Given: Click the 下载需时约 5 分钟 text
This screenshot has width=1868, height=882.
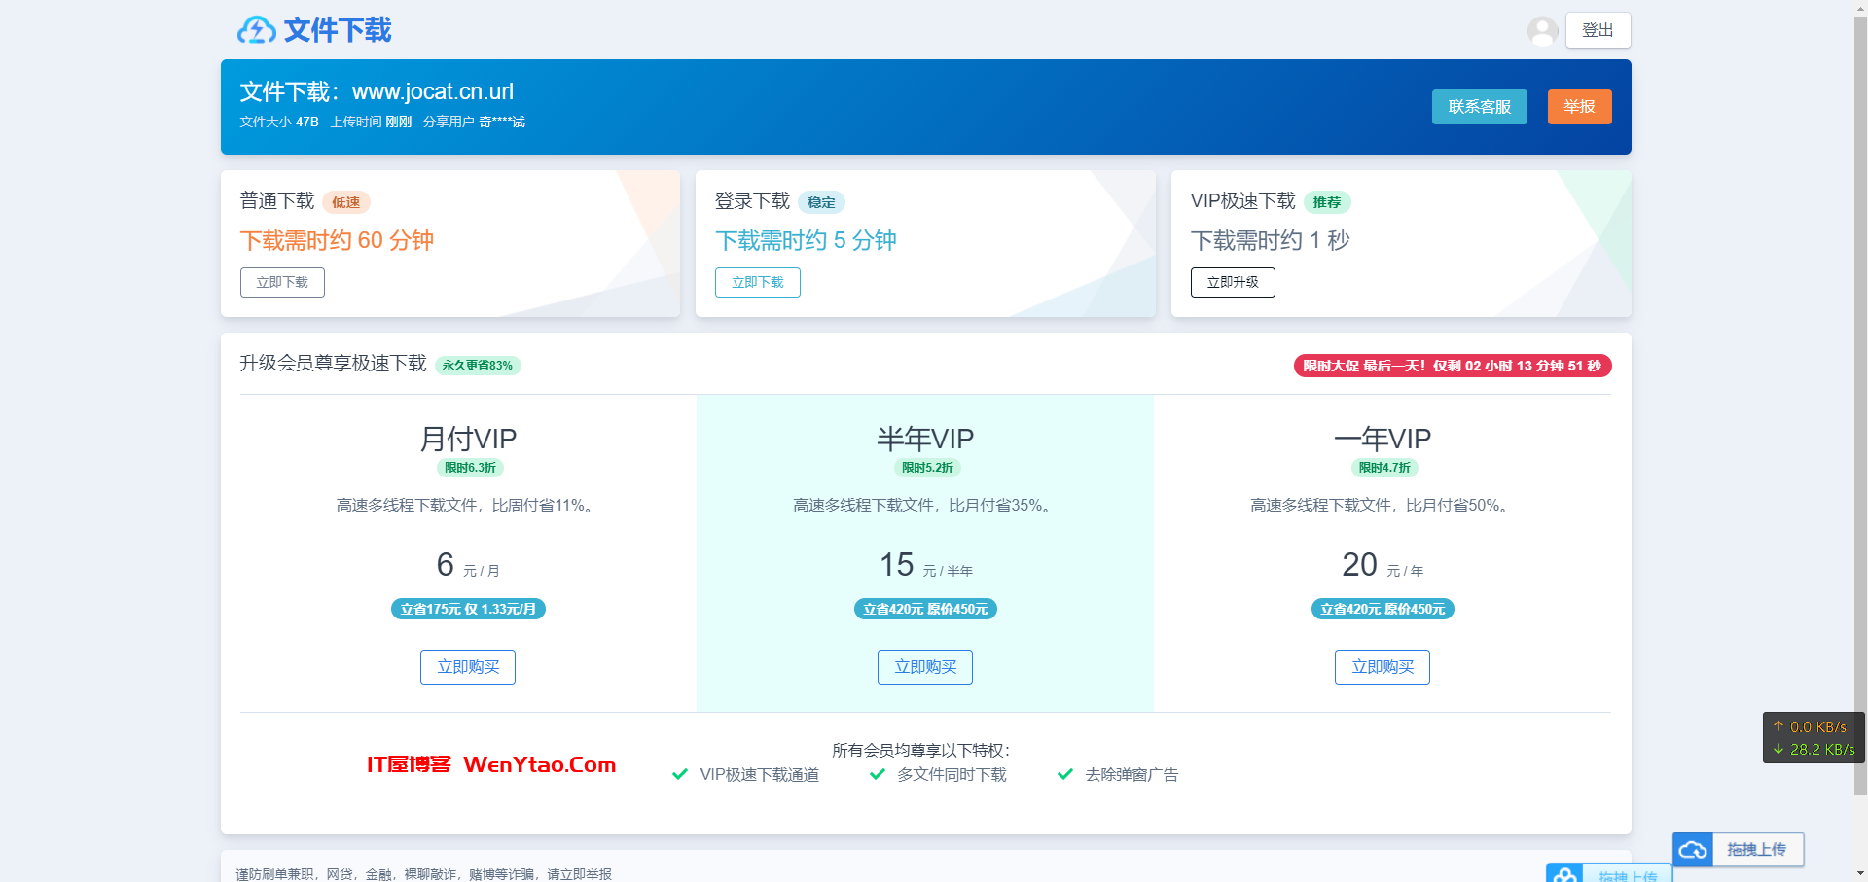Looking at the screenshot, I should tap(806, 240).
